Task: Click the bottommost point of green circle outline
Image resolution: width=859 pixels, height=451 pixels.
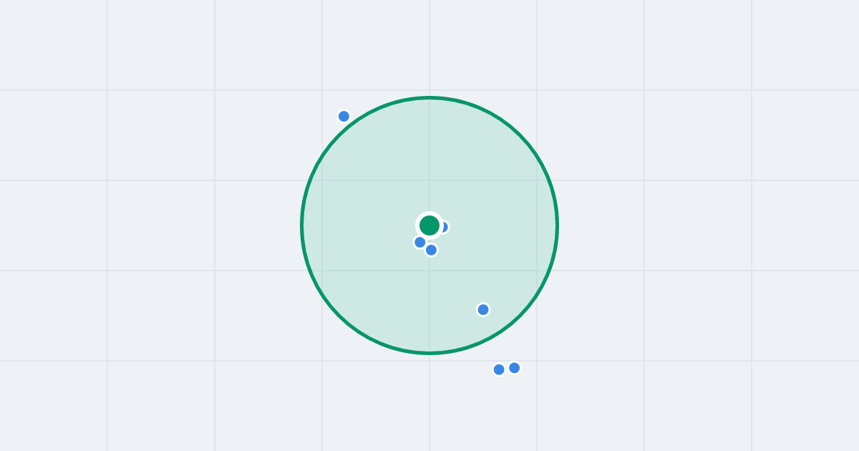Action: [429, 353]
